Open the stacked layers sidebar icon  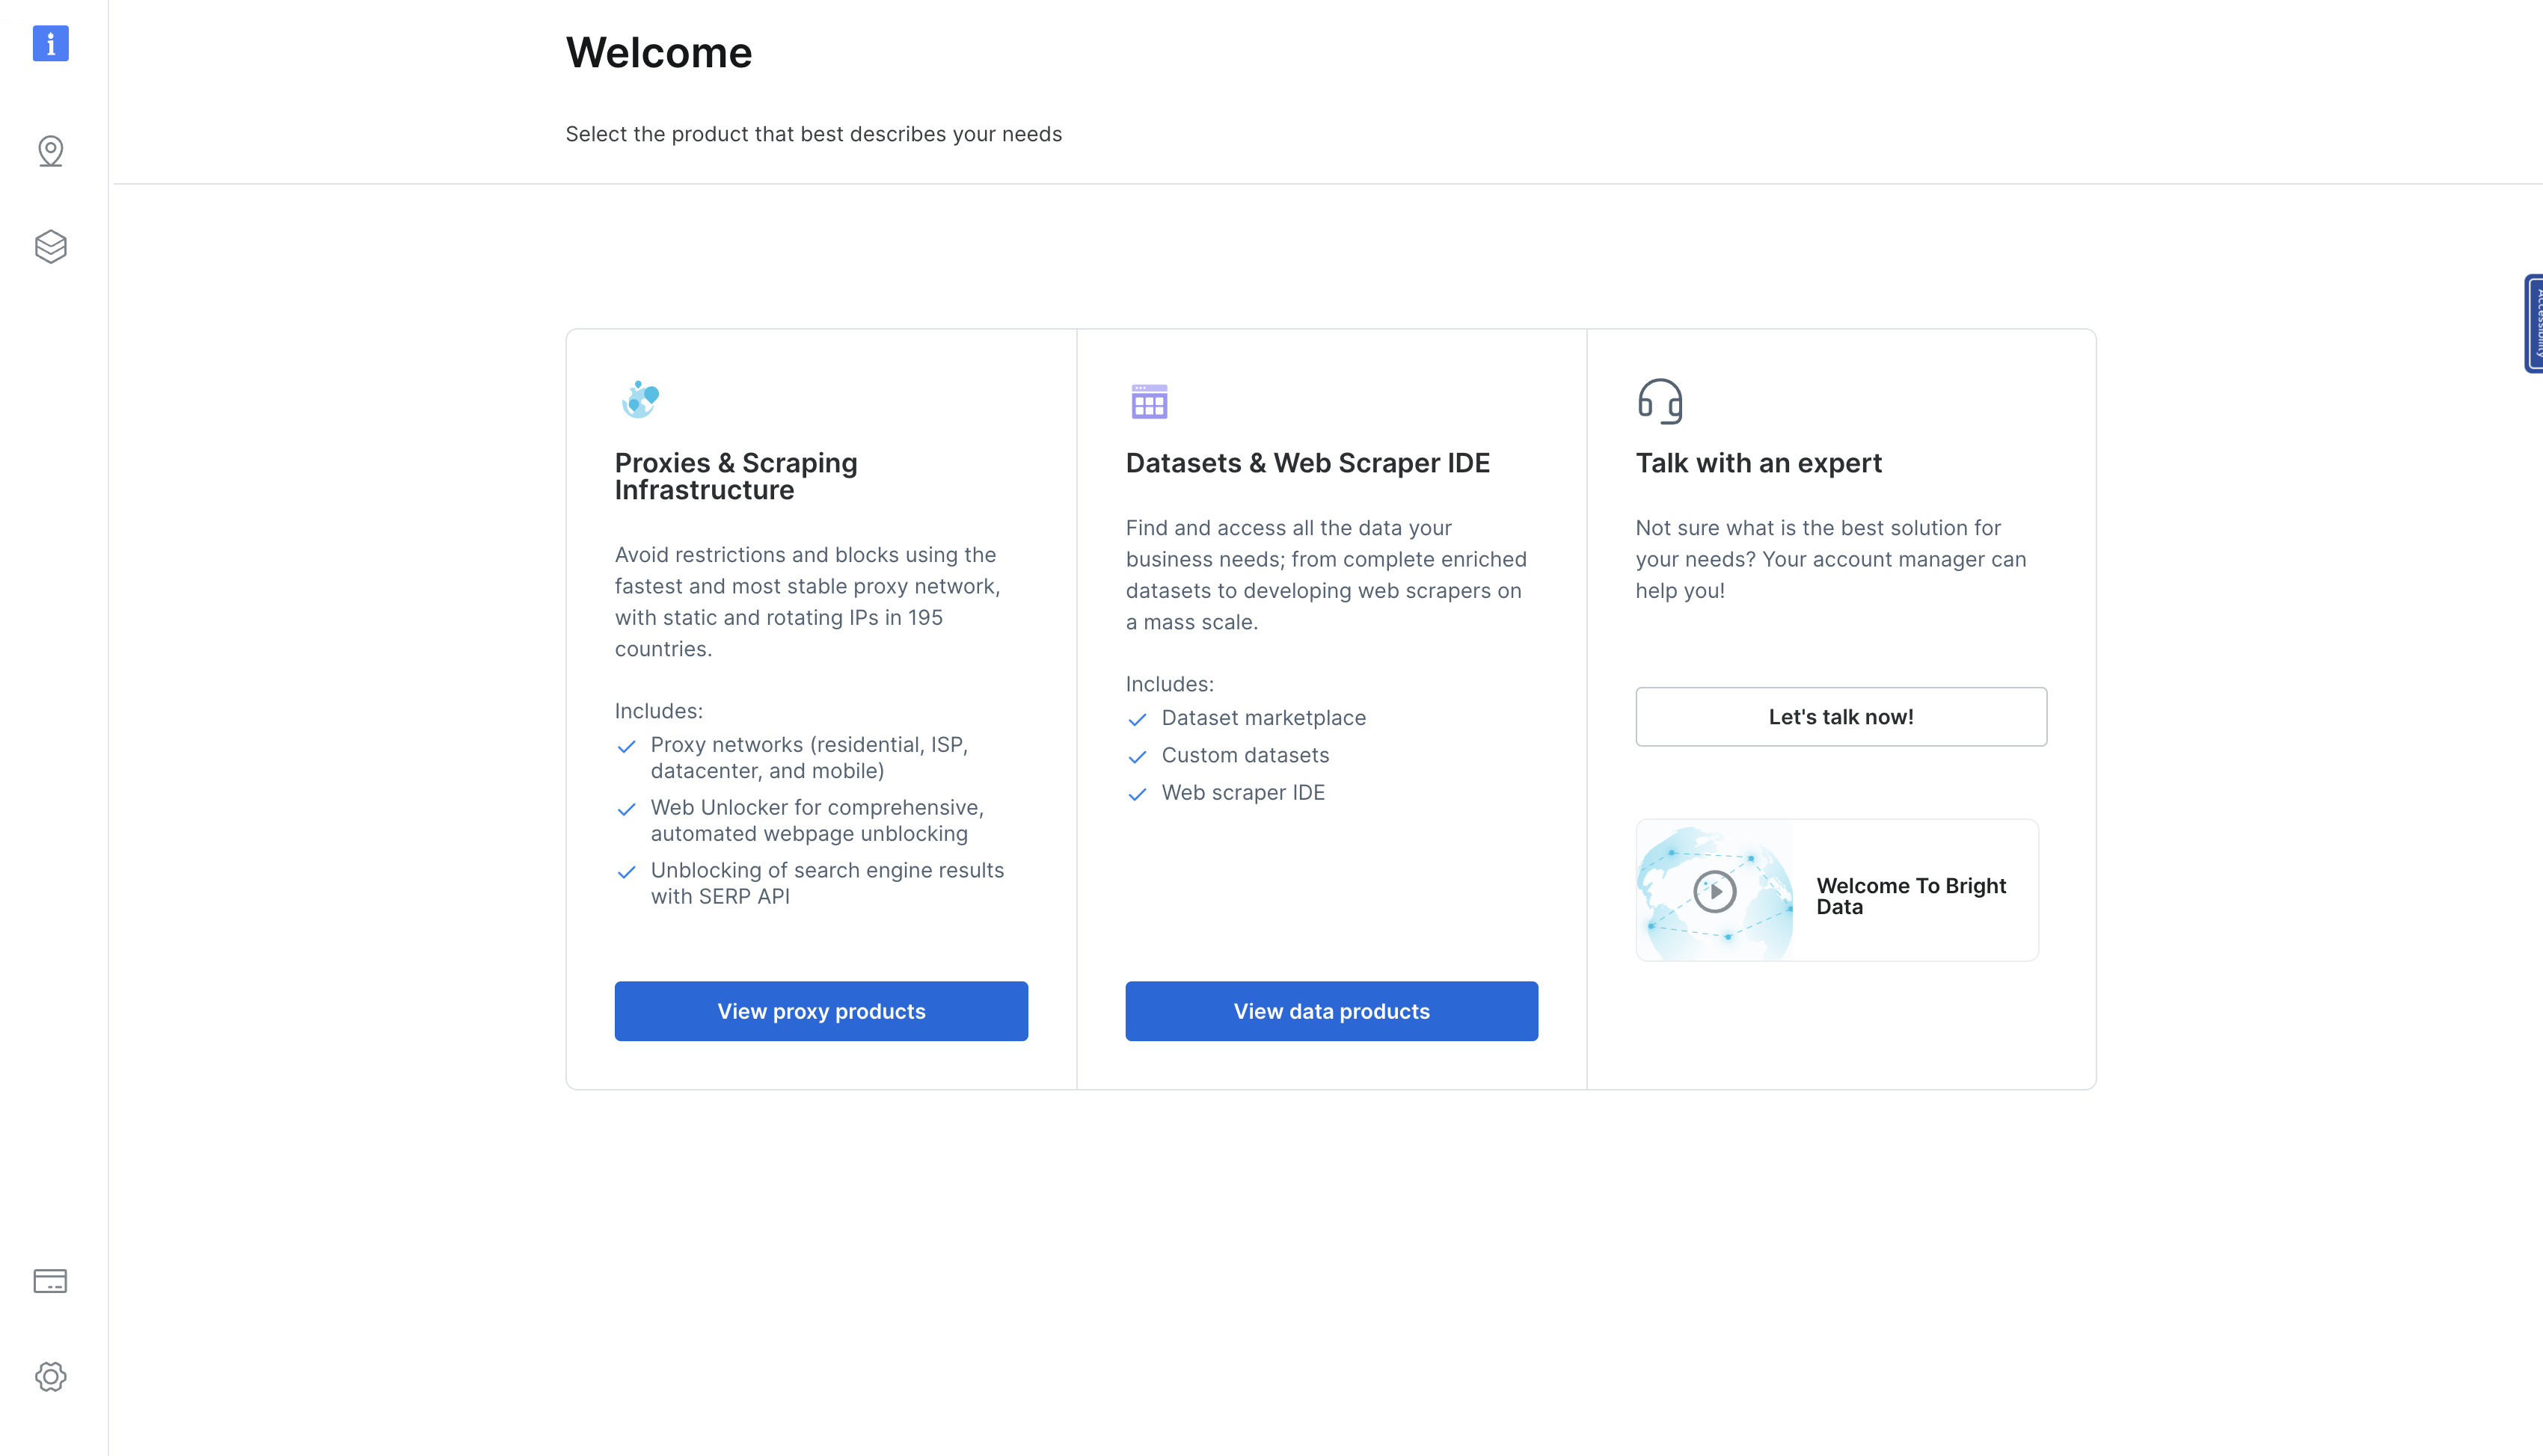(x=50, y=246)
